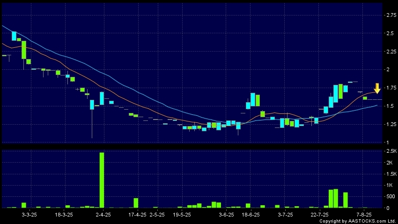Click the 2K volume axis label
Viewport: 398px width, 224px height.
390,163
